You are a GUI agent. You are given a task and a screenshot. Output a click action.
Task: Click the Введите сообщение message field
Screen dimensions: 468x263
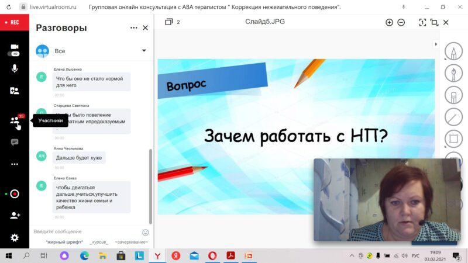click(87, 231)
